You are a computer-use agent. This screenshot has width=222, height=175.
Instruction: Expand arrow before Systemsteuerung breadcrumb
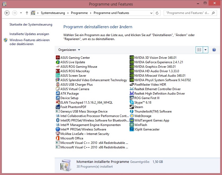click(x=38, y=13)
